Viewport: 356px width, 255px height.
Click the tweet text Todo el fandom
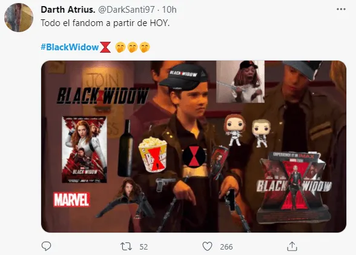[105, 23]
